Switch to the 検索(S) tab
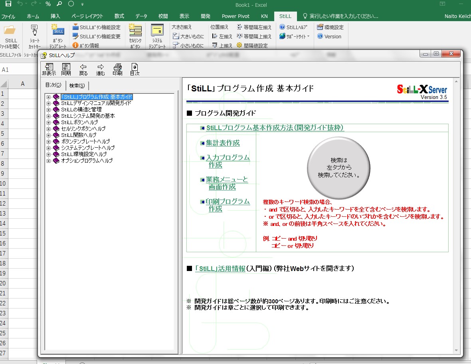The width and height of the screenshot is (471, 364). pos(77,85)
